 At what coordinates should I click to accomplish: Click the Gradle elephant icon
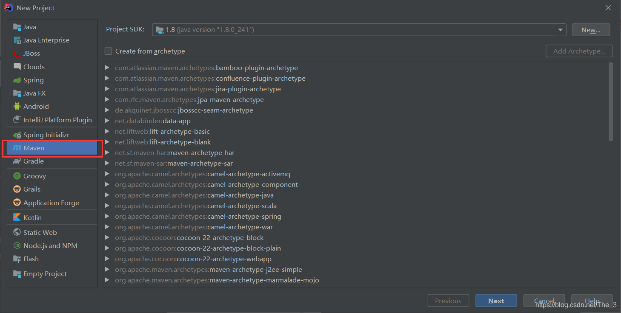click(17, 161)
